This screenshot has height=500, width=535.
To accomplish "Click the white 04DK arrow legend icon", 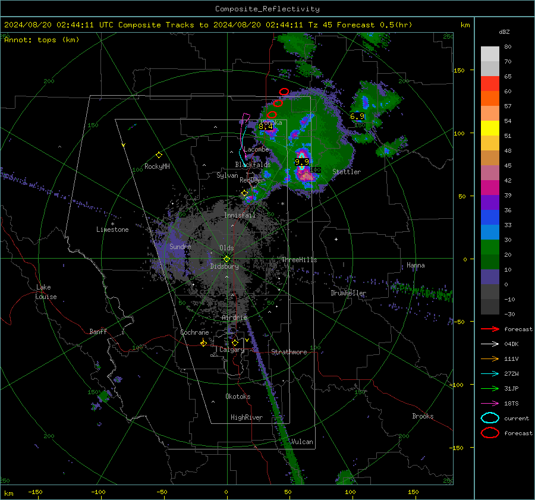I will pyautogui.click(x=490, y=344).
